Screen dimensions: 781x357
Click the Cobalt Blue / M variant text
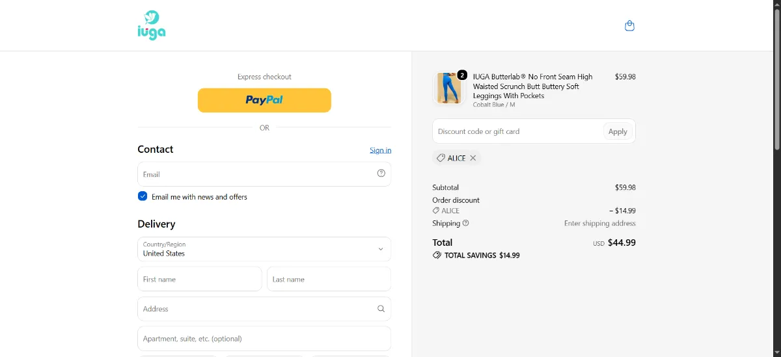click(494, 105)
